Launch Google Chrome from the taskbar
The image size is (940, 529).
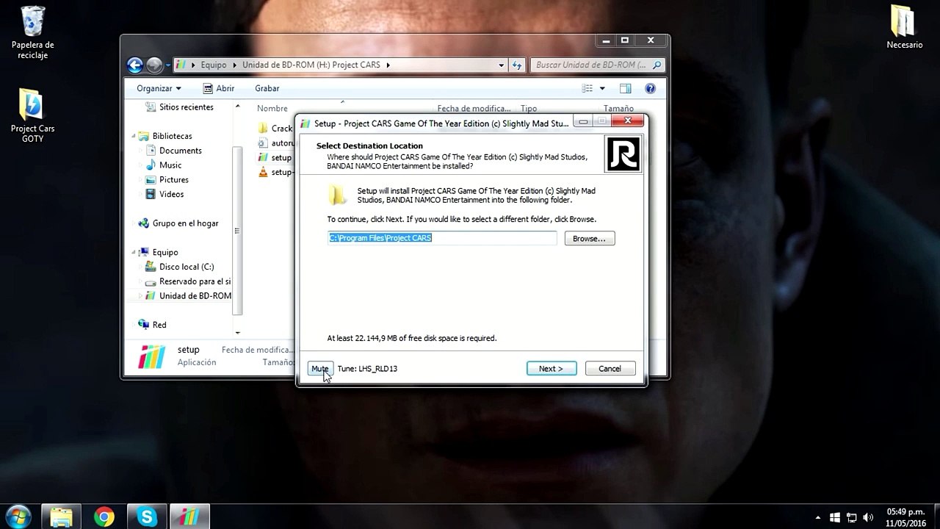pyautogui.click(x=104, y=517)
